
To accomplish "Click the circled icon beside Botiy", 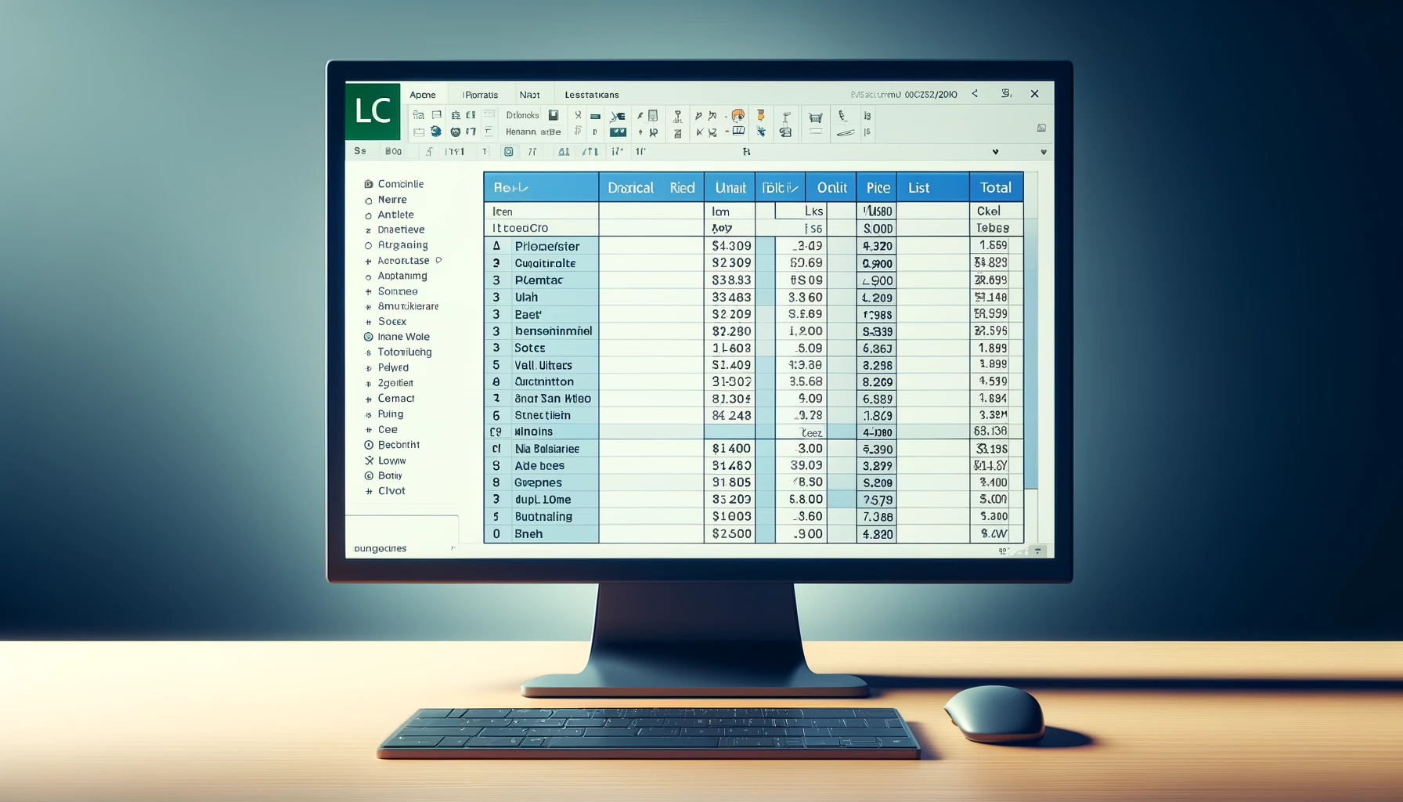I will pos(369,475).
